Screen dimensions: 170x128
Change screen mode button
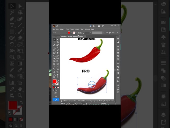tap(56, 93)
